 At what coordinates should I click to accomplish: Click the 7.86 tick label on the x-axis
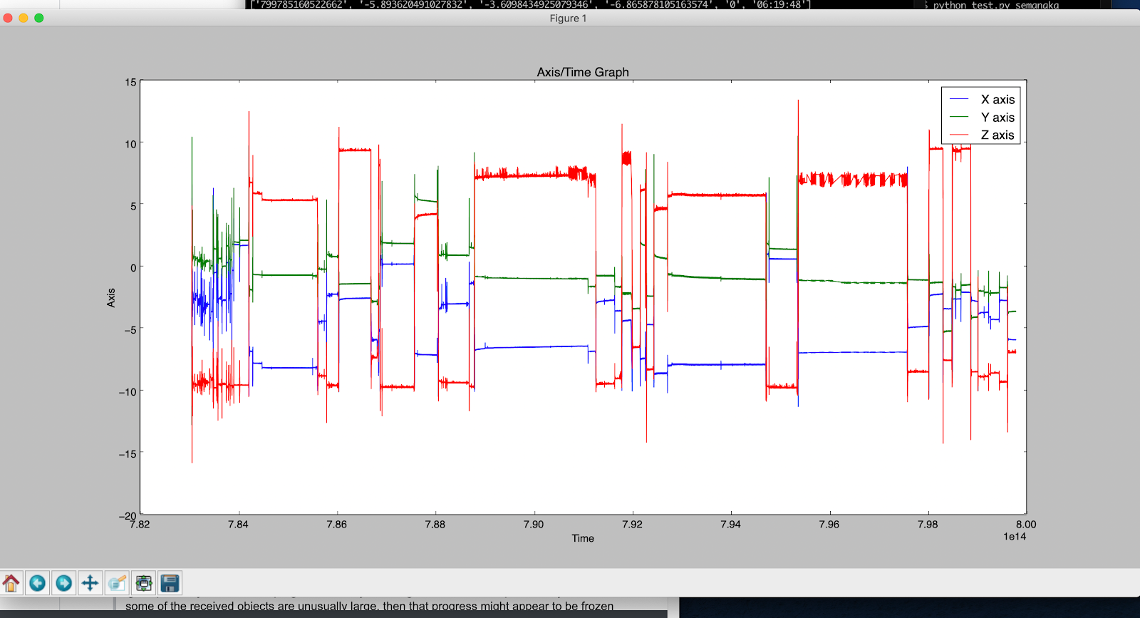(337, 524)
